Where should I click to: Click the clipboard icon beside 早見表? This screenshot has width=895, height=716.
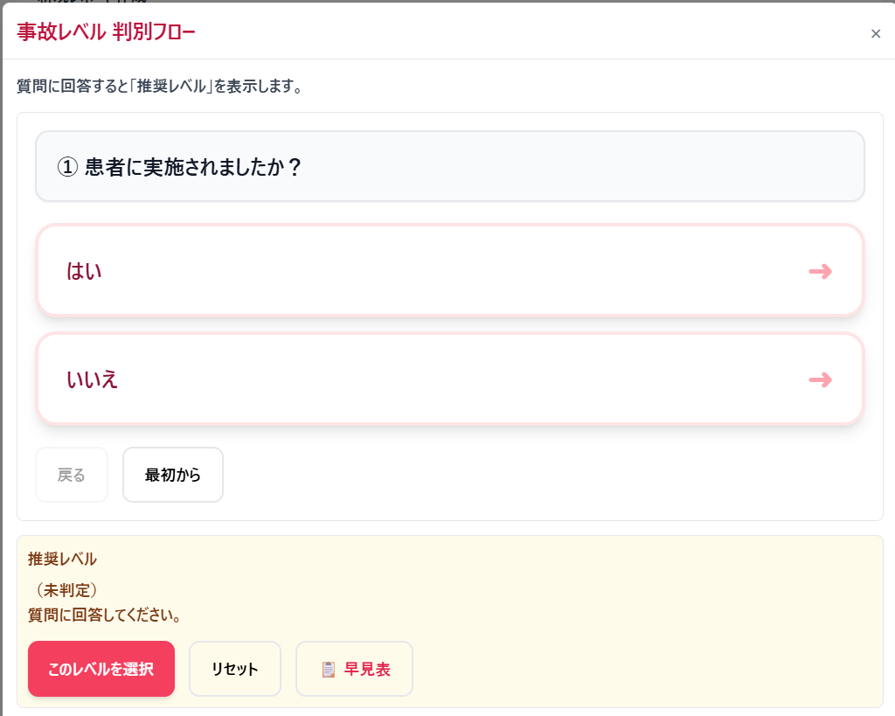coord(329,670)
